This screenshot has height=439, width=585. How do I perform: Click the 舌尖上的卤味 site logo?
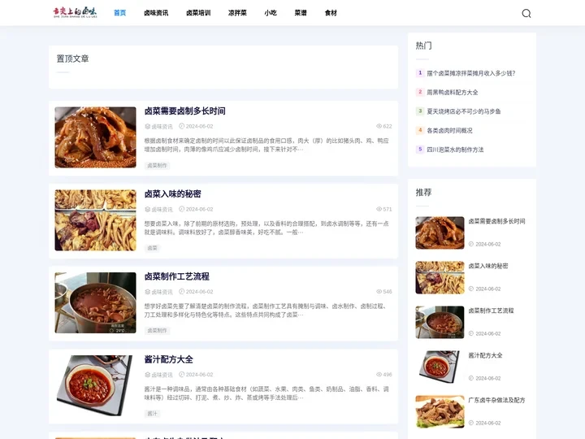(75, 13)
